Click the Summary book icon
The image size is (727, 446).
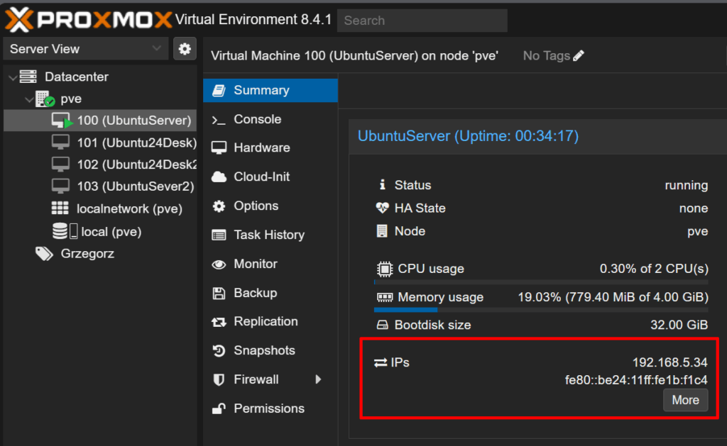pyautogui.click(x=219, y=90)
